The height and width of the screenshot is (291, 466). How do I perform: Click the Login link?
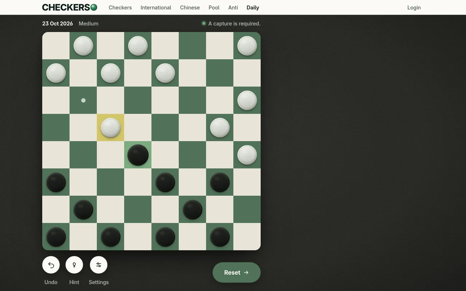coord(414,7)
